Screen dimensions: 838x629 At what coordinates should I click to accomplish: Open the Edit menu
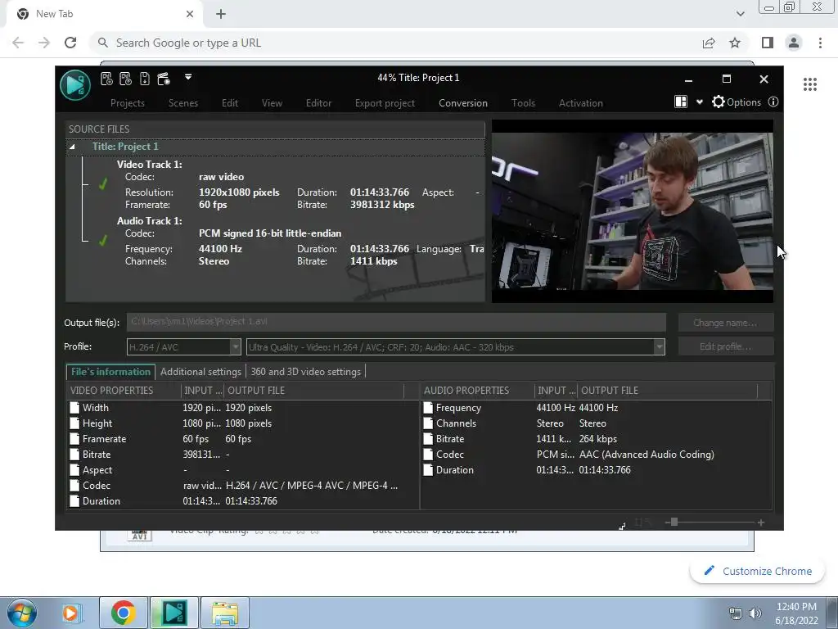click(230, 103)
